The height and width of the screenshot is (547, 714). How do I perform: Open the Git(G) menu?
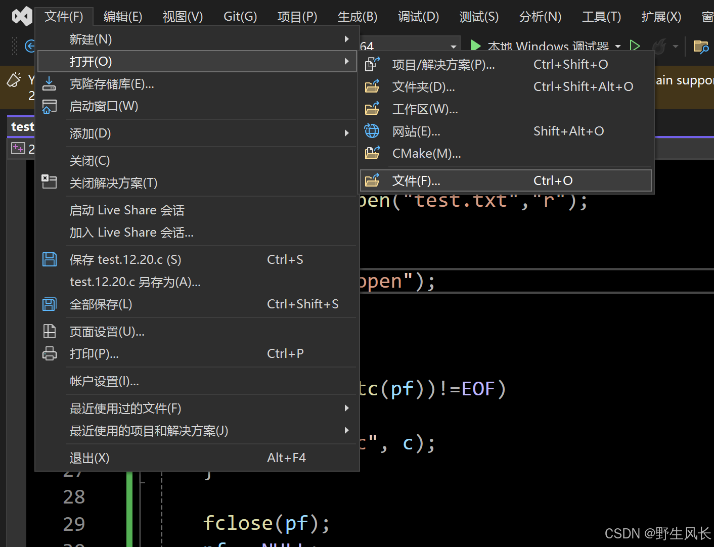click(240, 17)
